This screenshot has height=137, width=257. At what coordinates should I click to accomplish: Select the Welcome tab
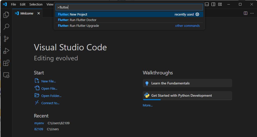(27, 13)
